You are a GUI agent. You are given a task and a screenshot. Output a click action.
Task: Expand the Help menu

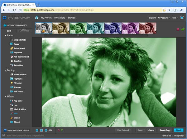(175, 18)
